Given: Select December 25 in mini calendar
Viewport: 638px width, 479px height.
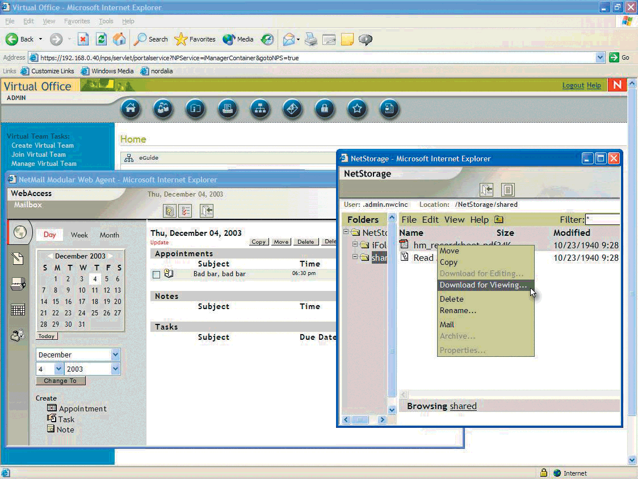Looking at the screenshot, I should point(95,313).
